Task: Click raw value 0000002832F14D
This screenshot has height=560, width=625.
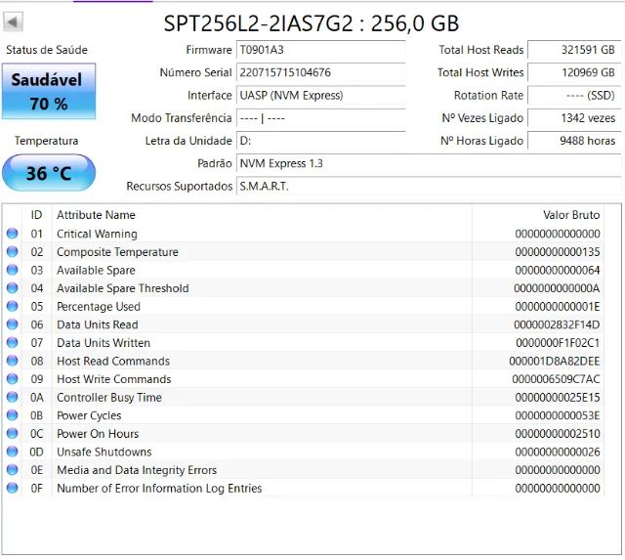Action: pos(557,324)
